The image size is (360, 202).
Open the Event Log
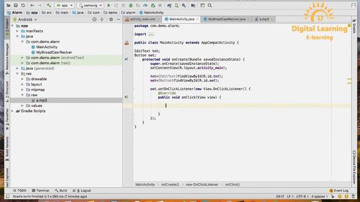pyautogui.click(x=339, y=191)
